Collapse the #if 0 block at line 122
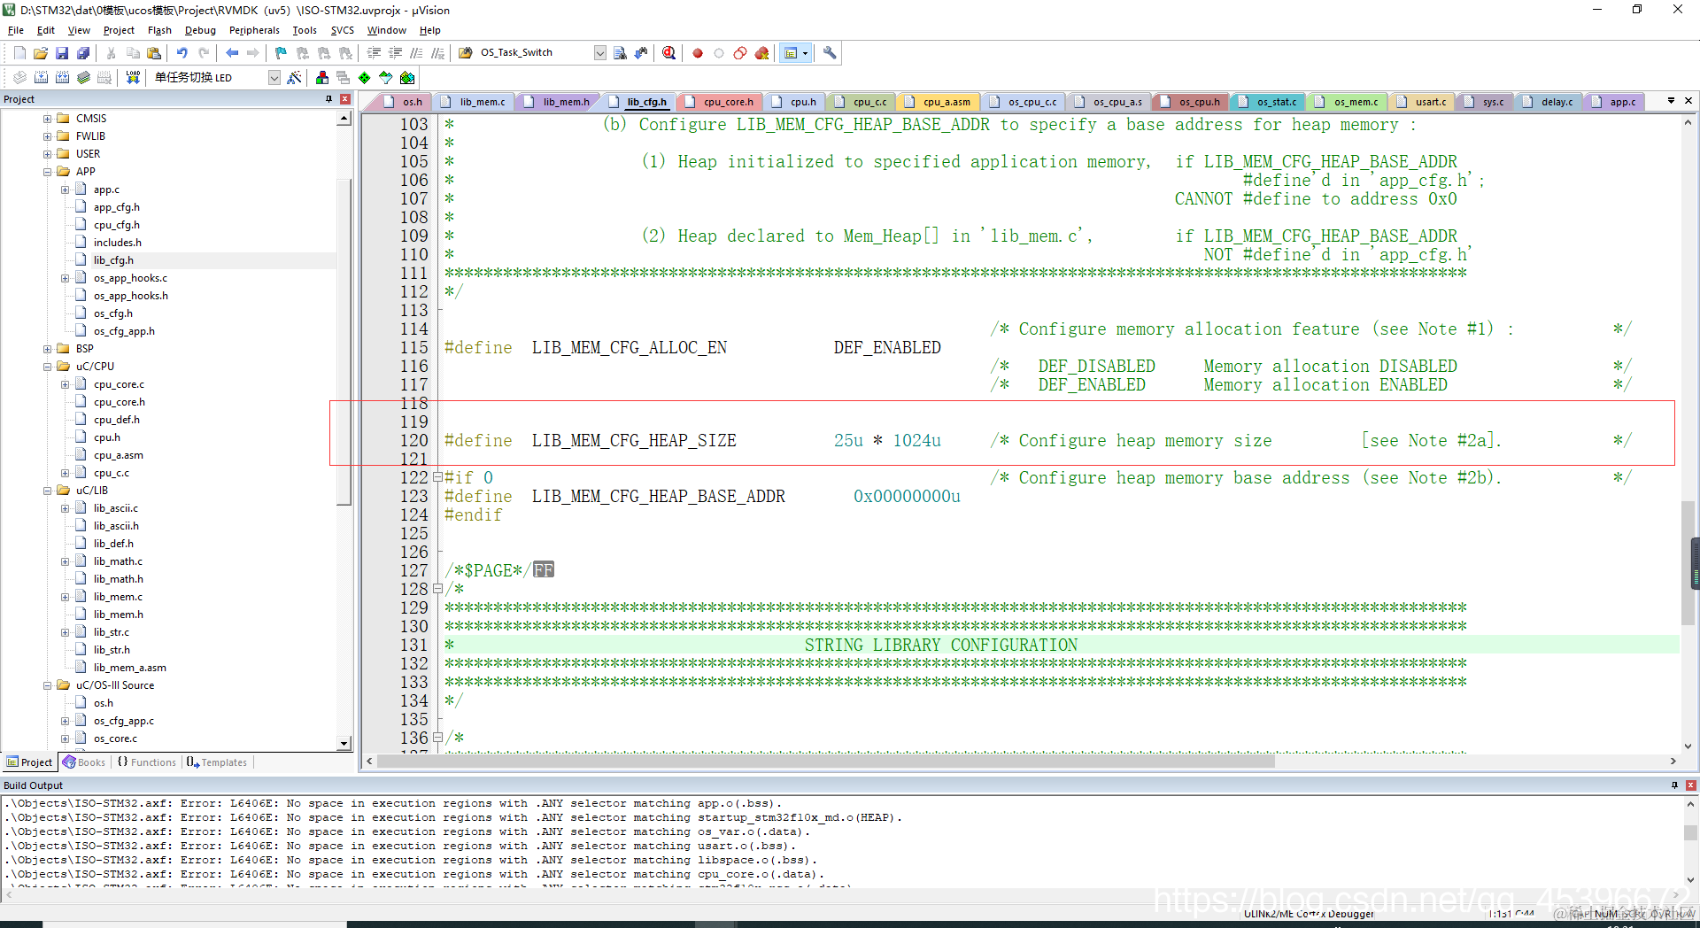 (x=437, y=477)
